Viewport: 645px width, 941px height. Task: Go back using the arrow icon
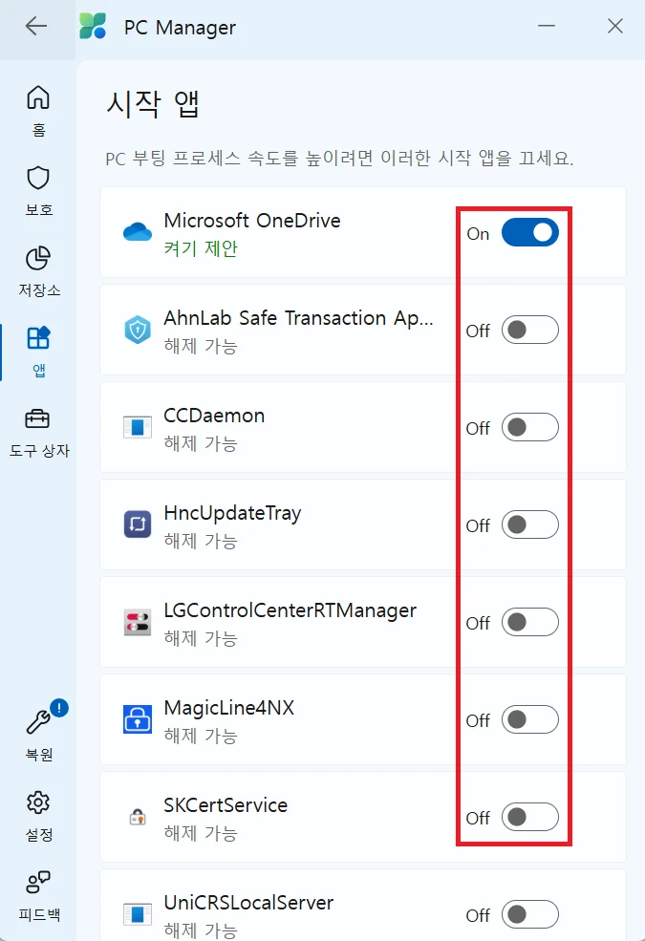[36, 27]
